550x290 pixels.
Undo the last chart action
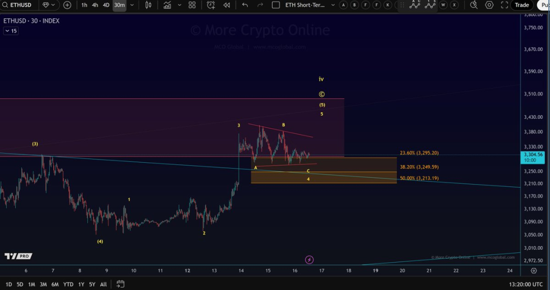pos(245,5)
